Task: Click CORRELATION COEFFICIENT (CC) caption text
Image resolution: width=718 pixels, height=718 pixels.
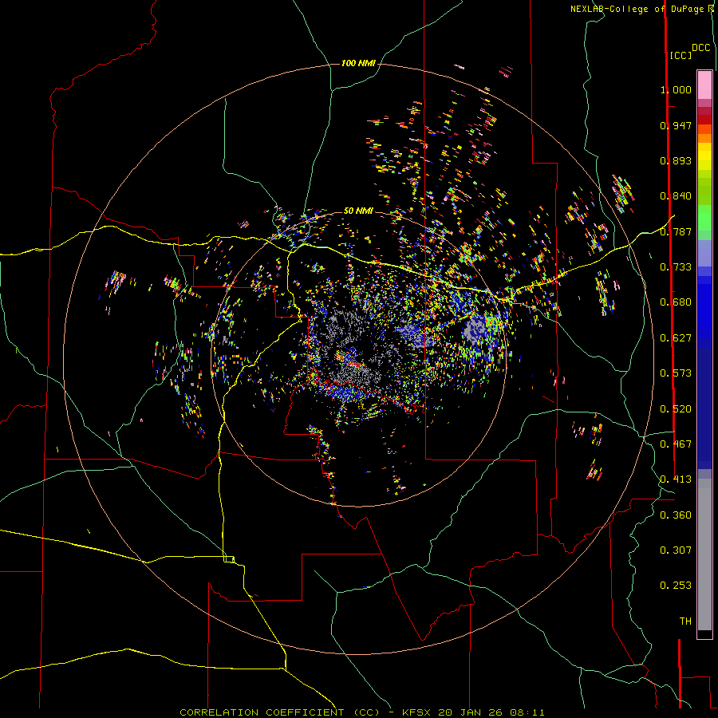Action: [x=279, y=712]
